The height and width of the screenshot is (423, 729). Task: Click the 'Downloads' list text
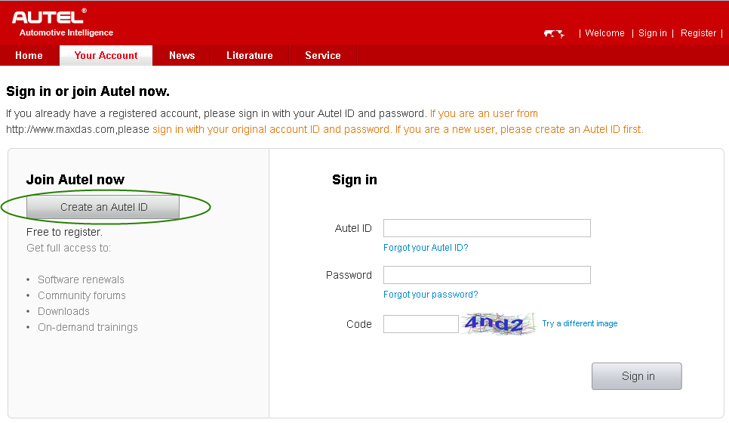coord(63,311)
